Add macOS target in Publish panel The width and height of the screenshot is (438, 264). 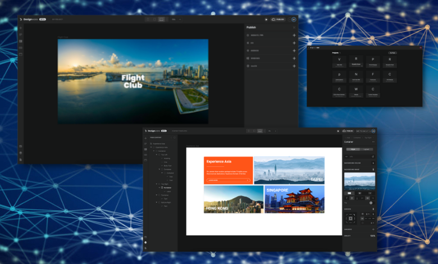pyautogui.click(x=294, y=66)
